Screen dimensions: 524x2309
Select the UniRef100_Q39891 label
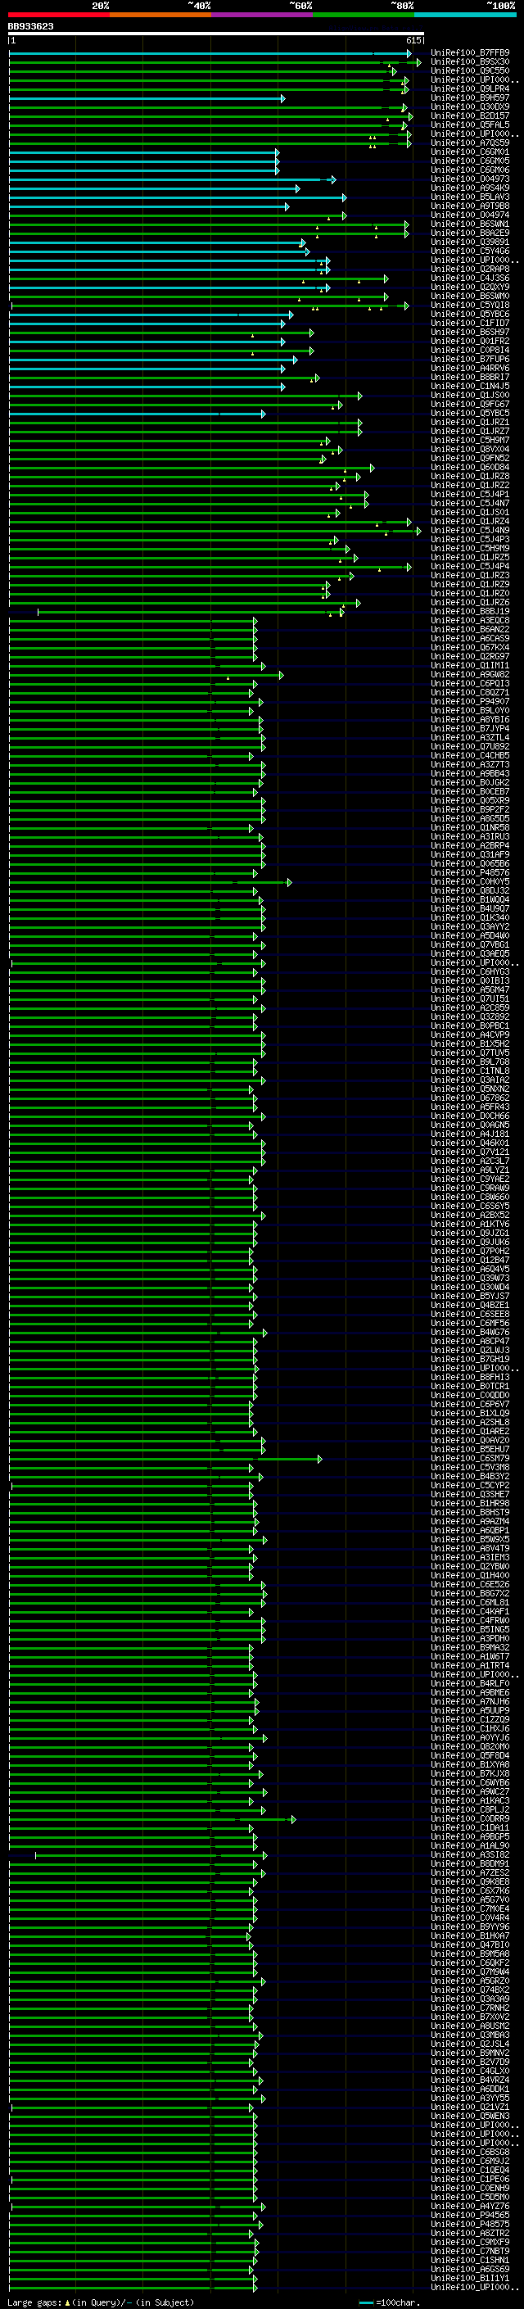coord(470,242)
